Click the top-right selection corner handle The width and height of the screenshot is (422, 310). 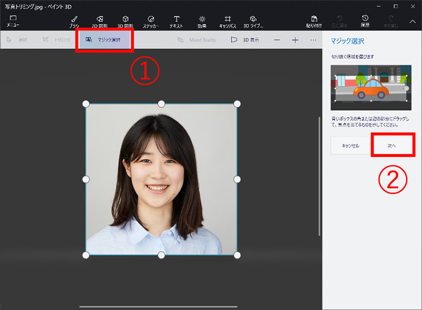237,103
